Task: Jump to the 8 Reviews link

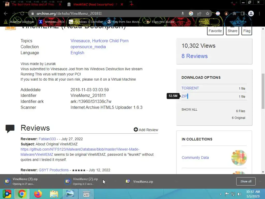Action: point(195,56)
